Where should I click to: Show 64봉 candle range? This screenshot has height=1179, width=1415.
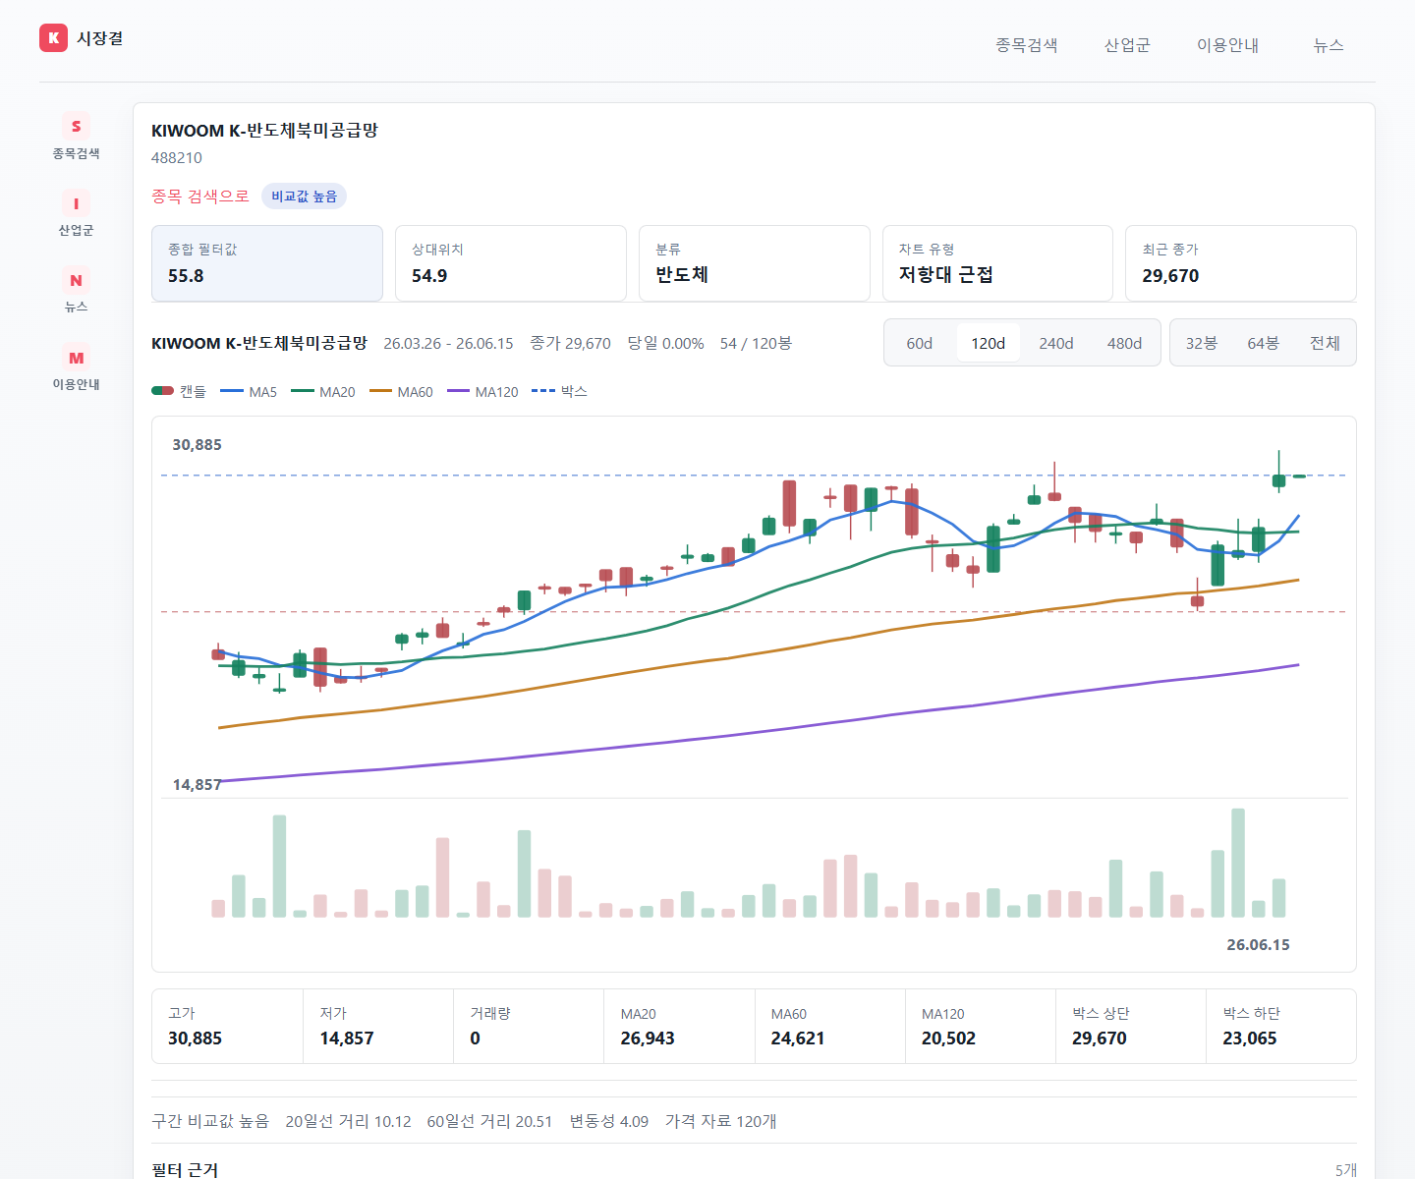[x=1263, y=343]
